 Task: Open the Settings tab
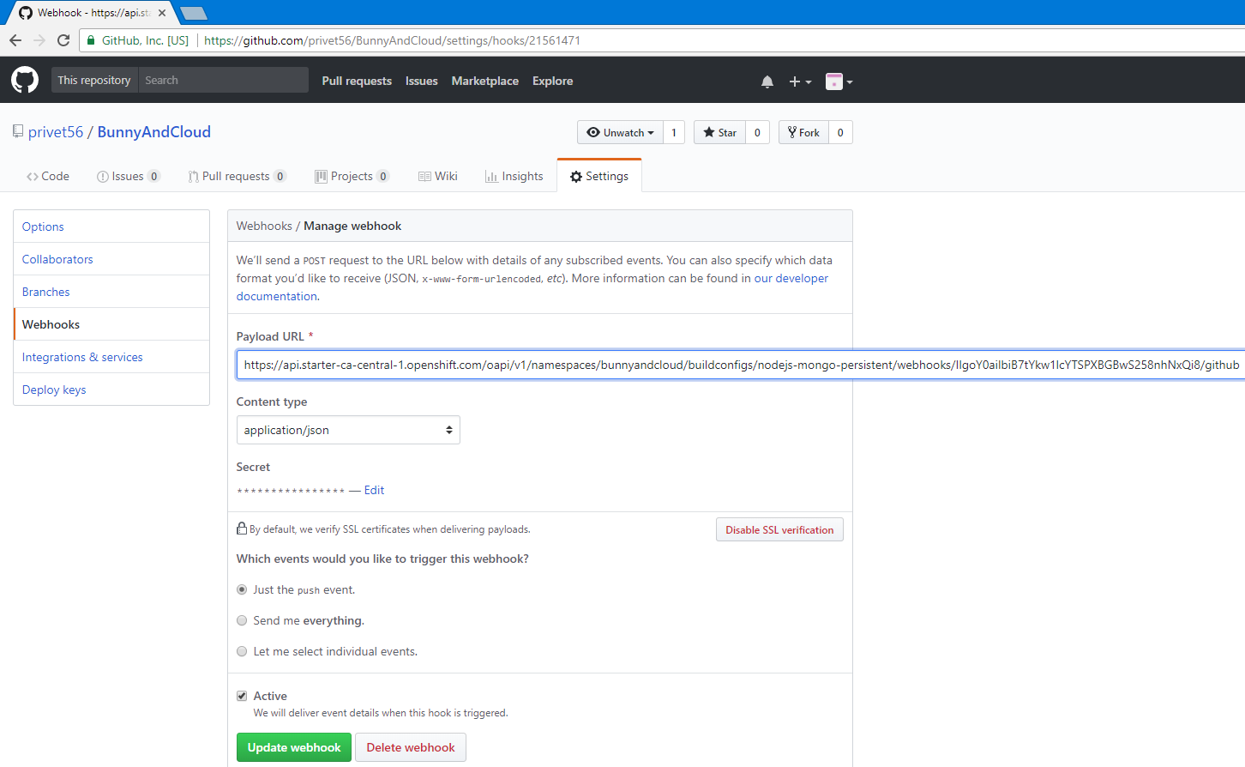coord(599,176)
